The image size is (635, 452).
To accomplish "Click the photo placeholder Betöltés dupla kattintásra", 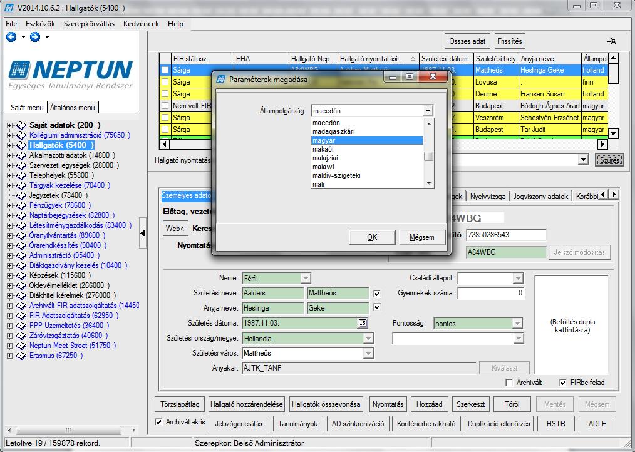I will [x=572, y=326].
